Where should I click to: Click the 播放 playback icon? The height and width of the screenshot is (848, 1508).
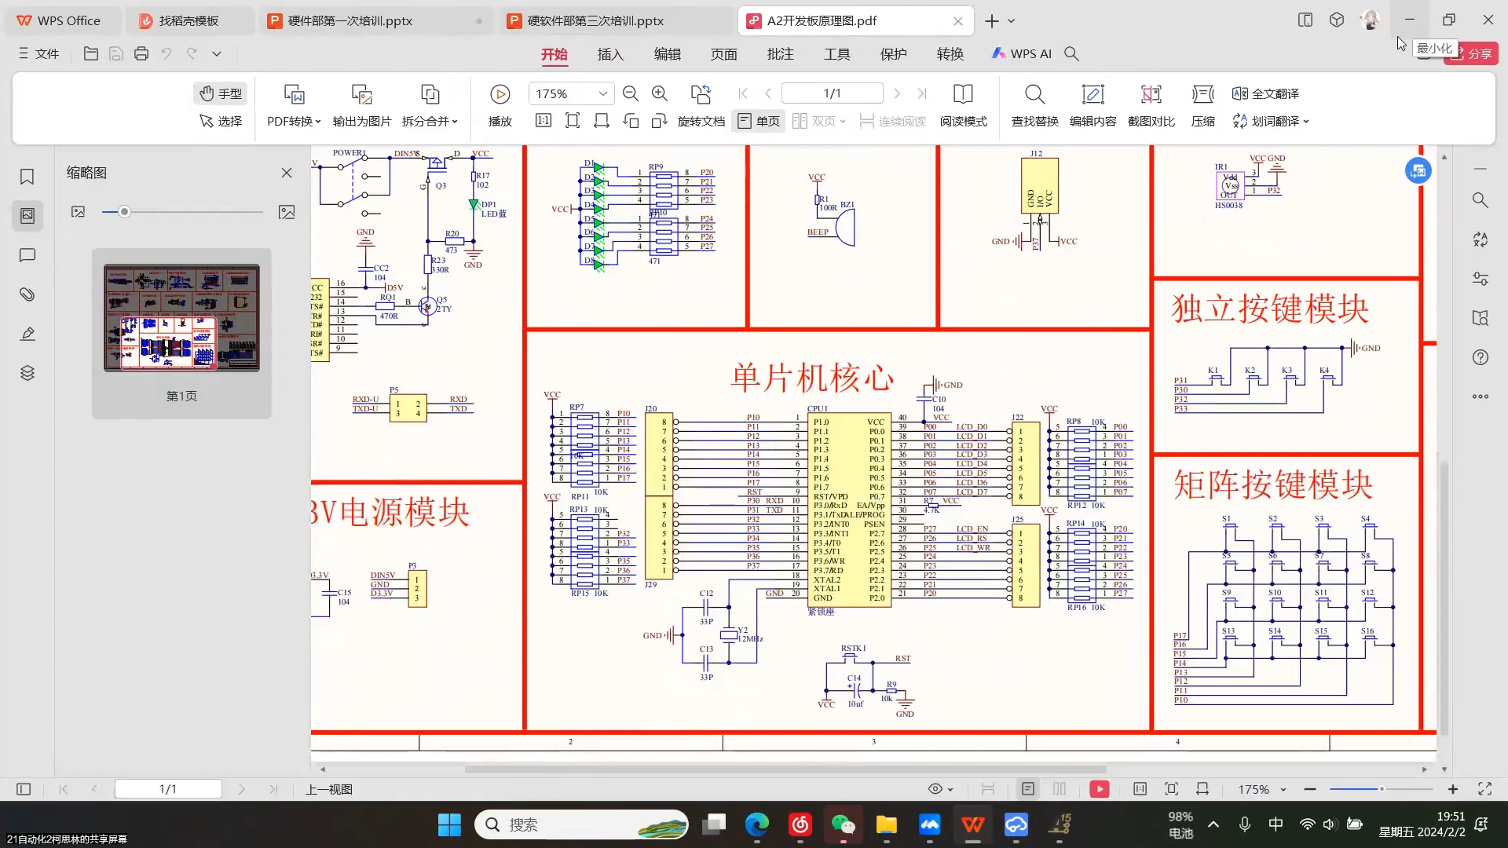coord(500,93)
